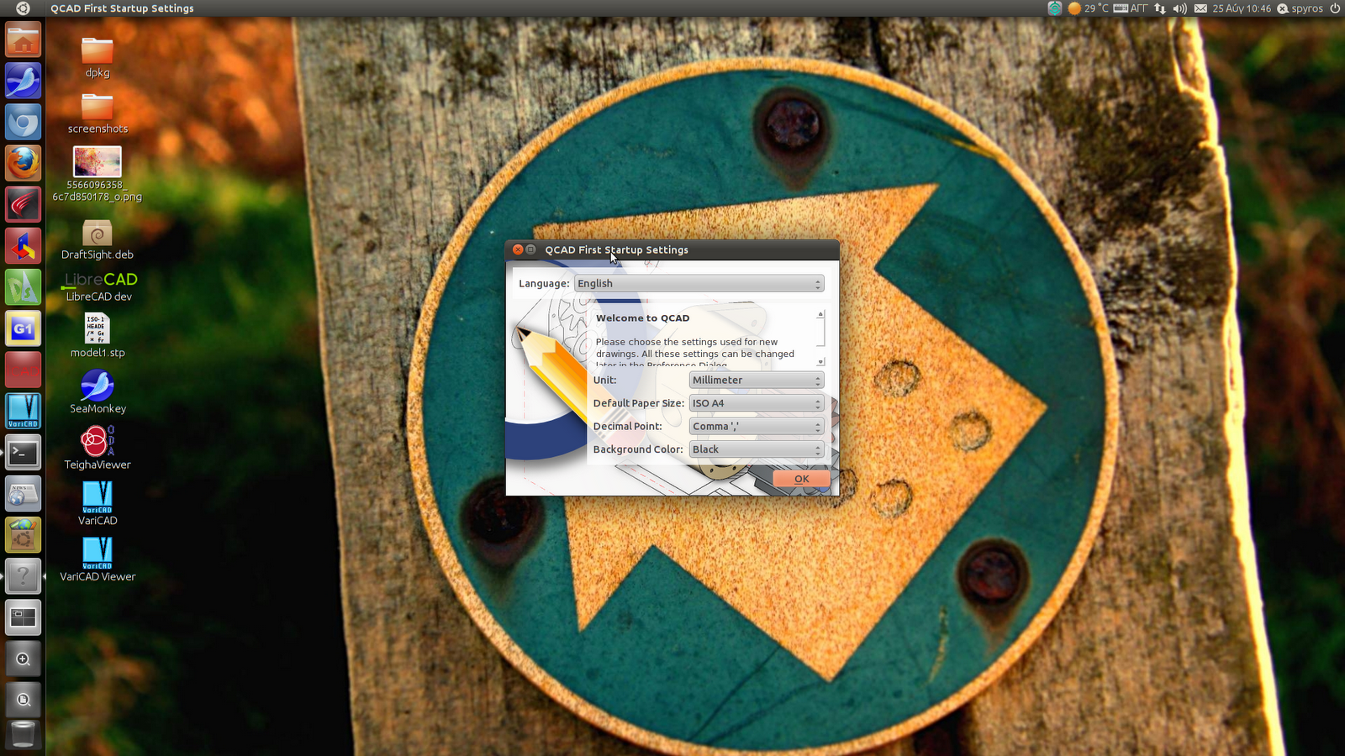
Task: Open the Language dropdown set to English
Action: pyautogui.click(x=699, y=284)
